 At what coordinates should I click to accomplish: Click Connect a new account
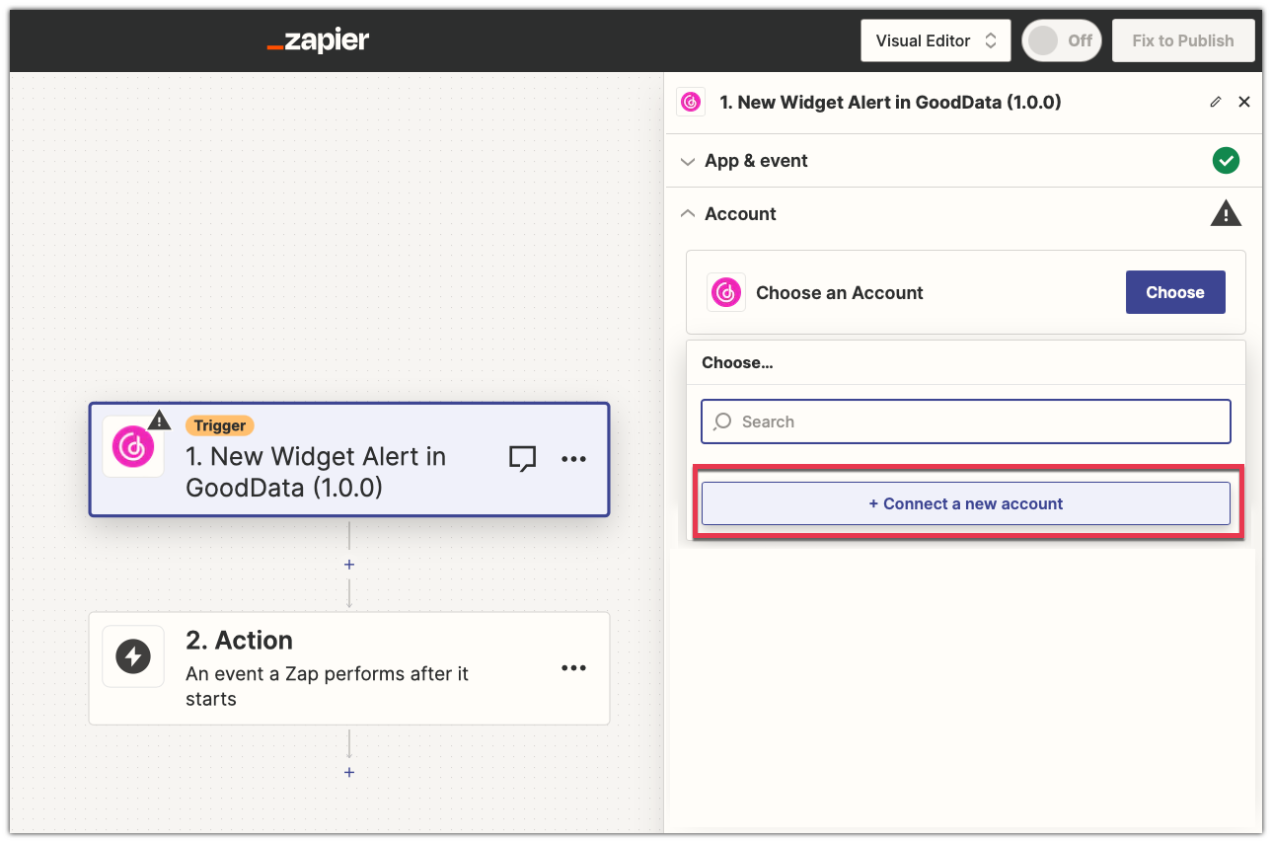pyautogui.click(x=966, y=503)
